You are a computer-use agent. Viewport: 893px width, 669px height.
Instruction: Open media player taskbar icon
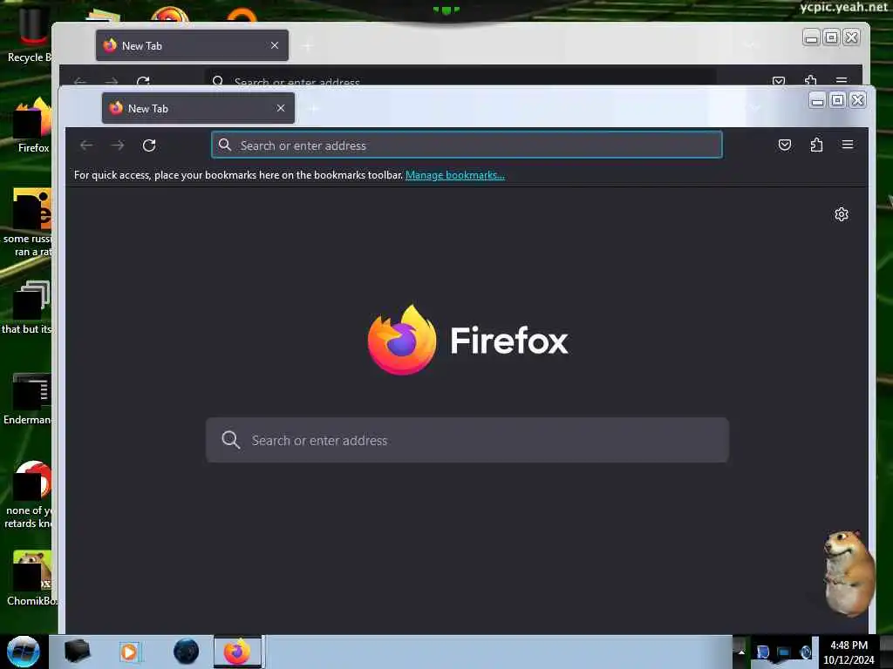tap(129, 652)
